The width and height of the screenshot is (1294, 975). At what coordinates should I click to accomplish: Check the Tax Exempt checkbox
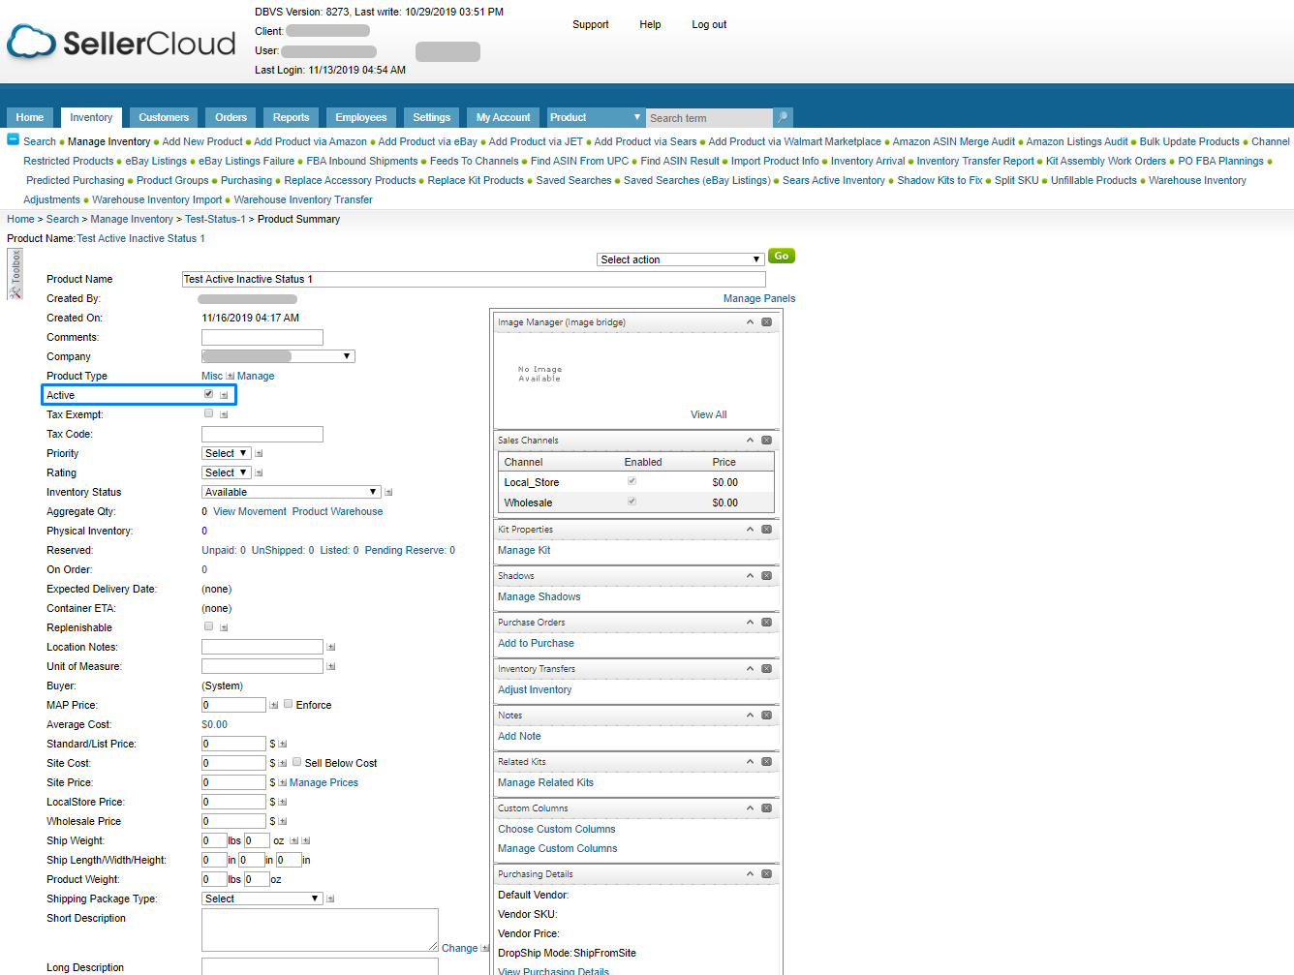coord(208,413)
